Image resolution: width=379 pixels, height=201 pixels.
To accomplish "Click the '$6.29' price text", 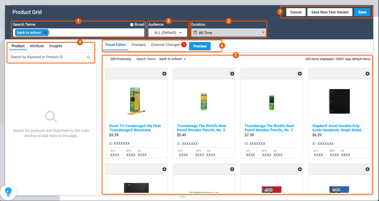I will point(317,135).
